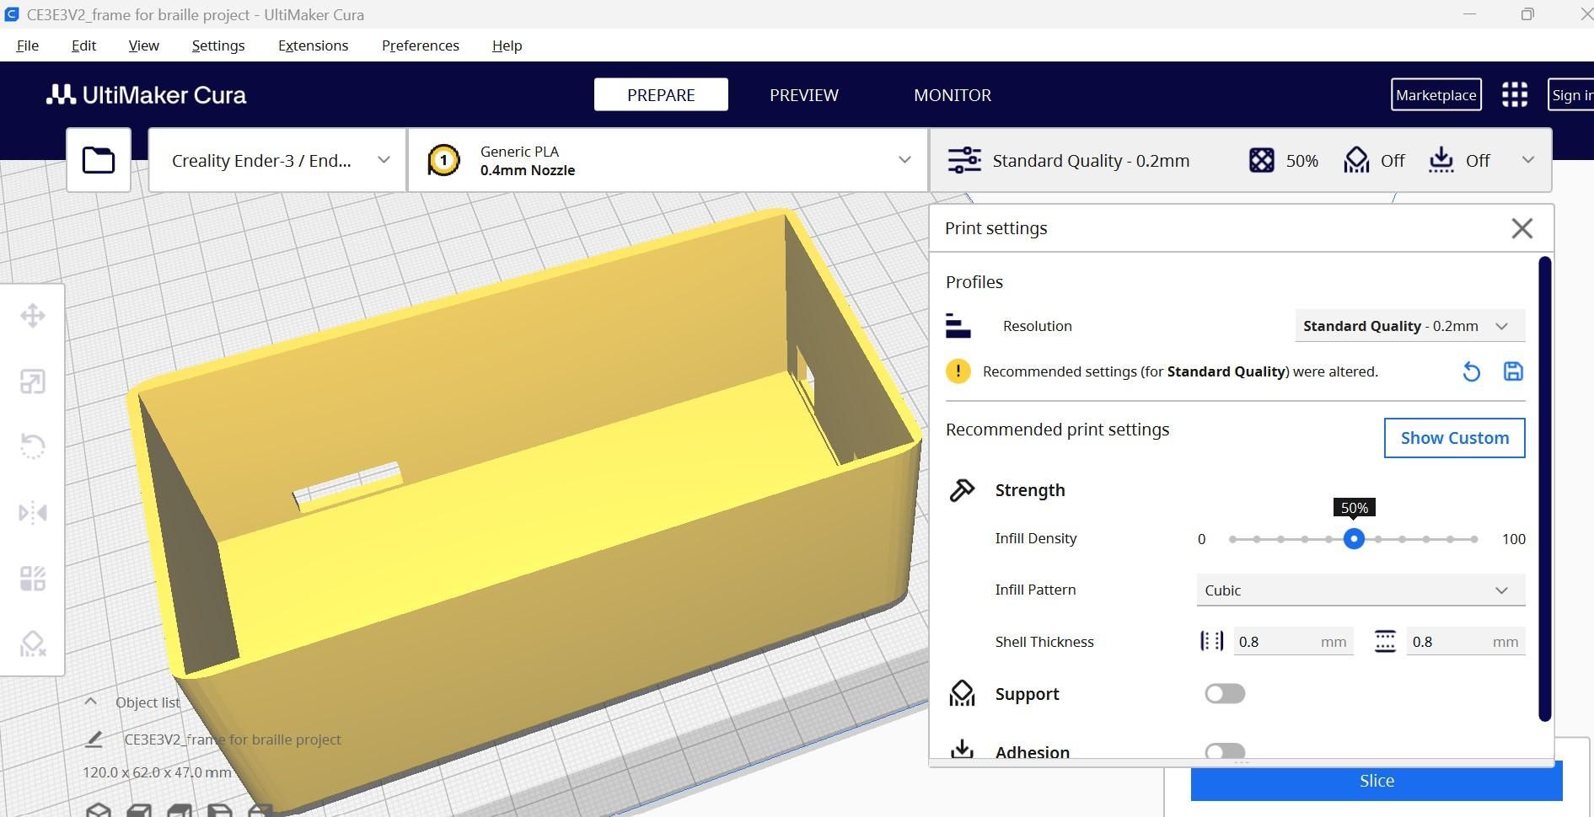Click the Strength hammer icon
This screenshot has width=1594, height=817.
(x=962, y=490)
